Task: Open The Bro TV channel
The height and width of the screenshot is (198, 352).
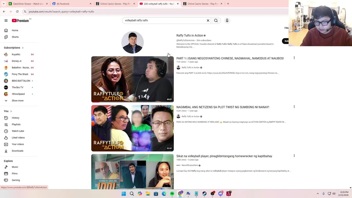Action: click(19, 87)
